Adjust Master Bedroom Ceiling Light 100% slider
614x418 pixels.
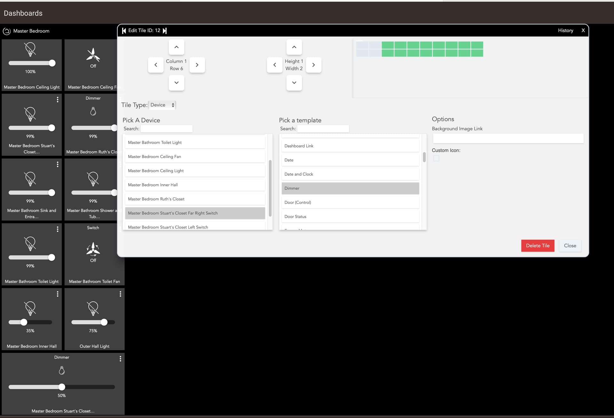pyautogui.click(x=32, y=63)
